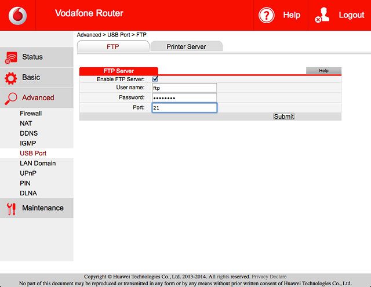Collapse the Advanced menu section
Viewport: 371px width, 287px height.
point(37,98)
